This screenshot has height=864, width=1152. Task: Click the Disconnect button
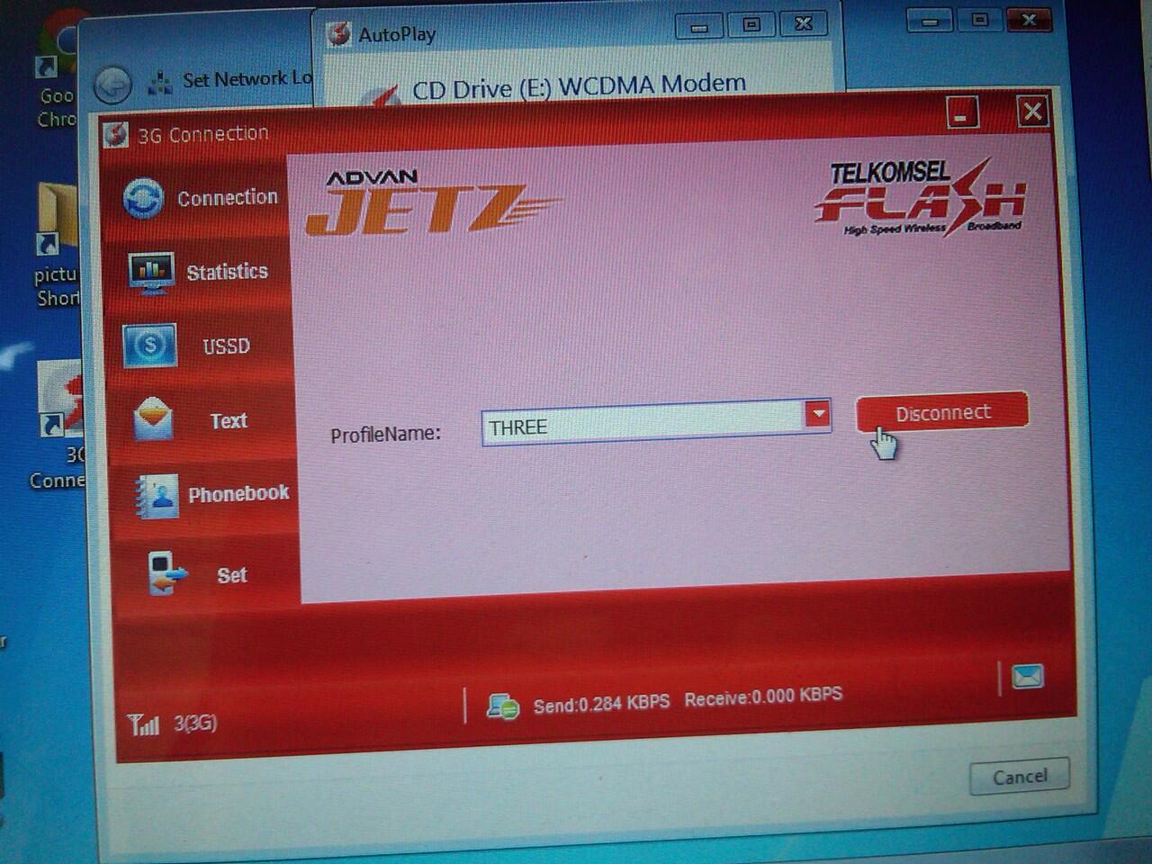click(941, 412)
